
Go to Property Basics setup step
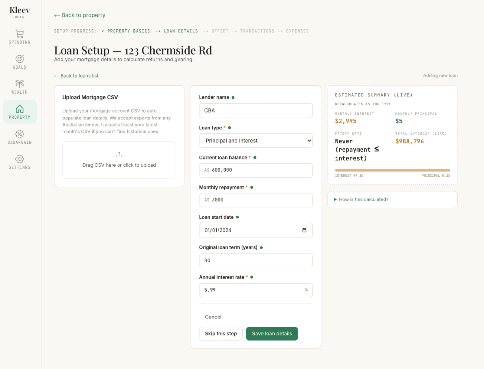coord(129,31)
